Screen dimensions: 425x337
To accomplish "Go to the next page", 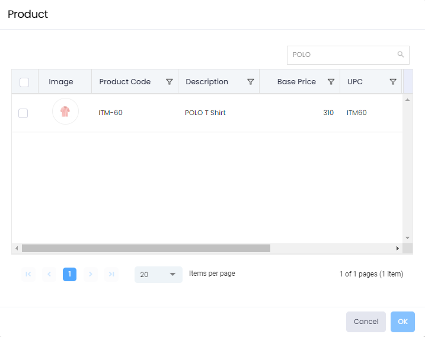I will click(90, 274).
